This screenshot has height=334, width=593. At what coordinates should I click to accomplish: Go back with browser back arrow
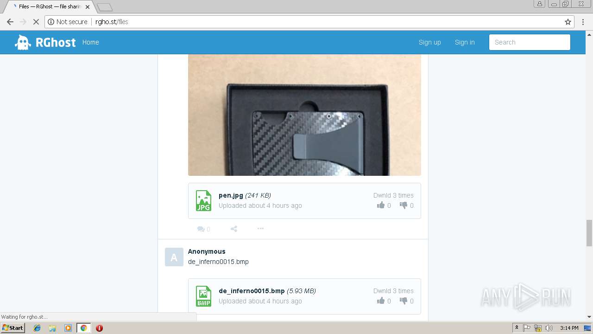tap(10, 22)
